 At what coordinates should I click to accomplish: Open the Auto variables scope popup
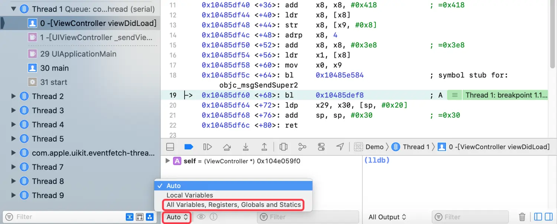pos(177,217)
